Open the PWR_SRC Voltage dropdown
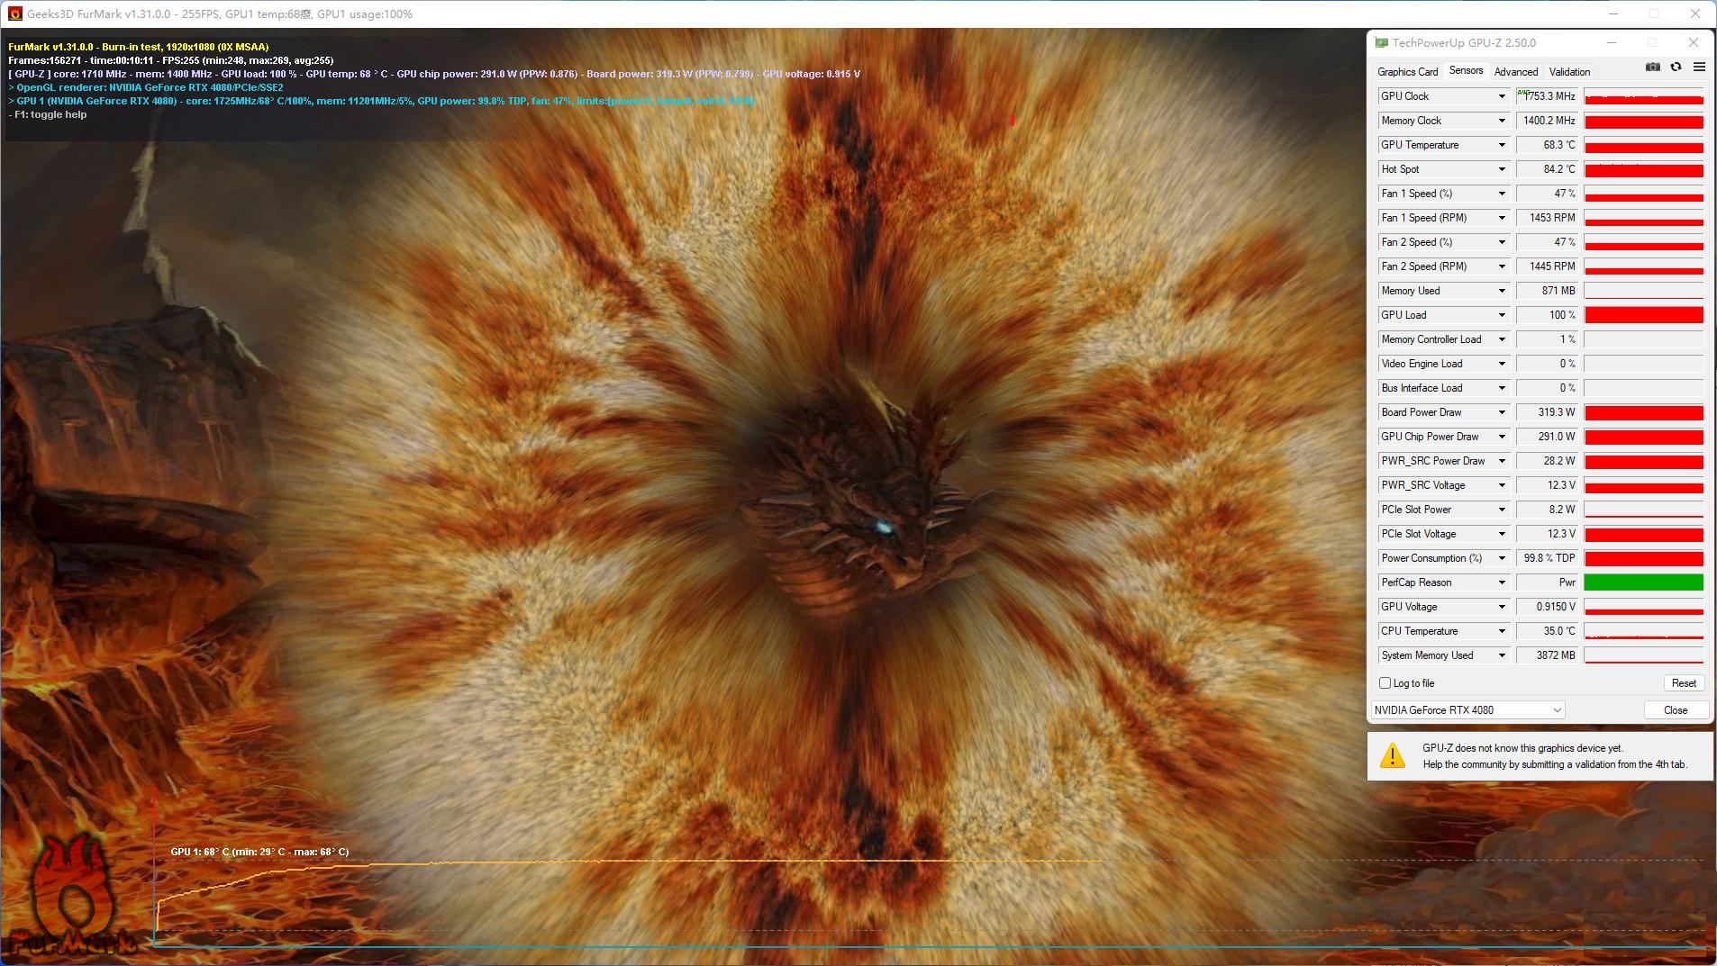 [1502, 485]
